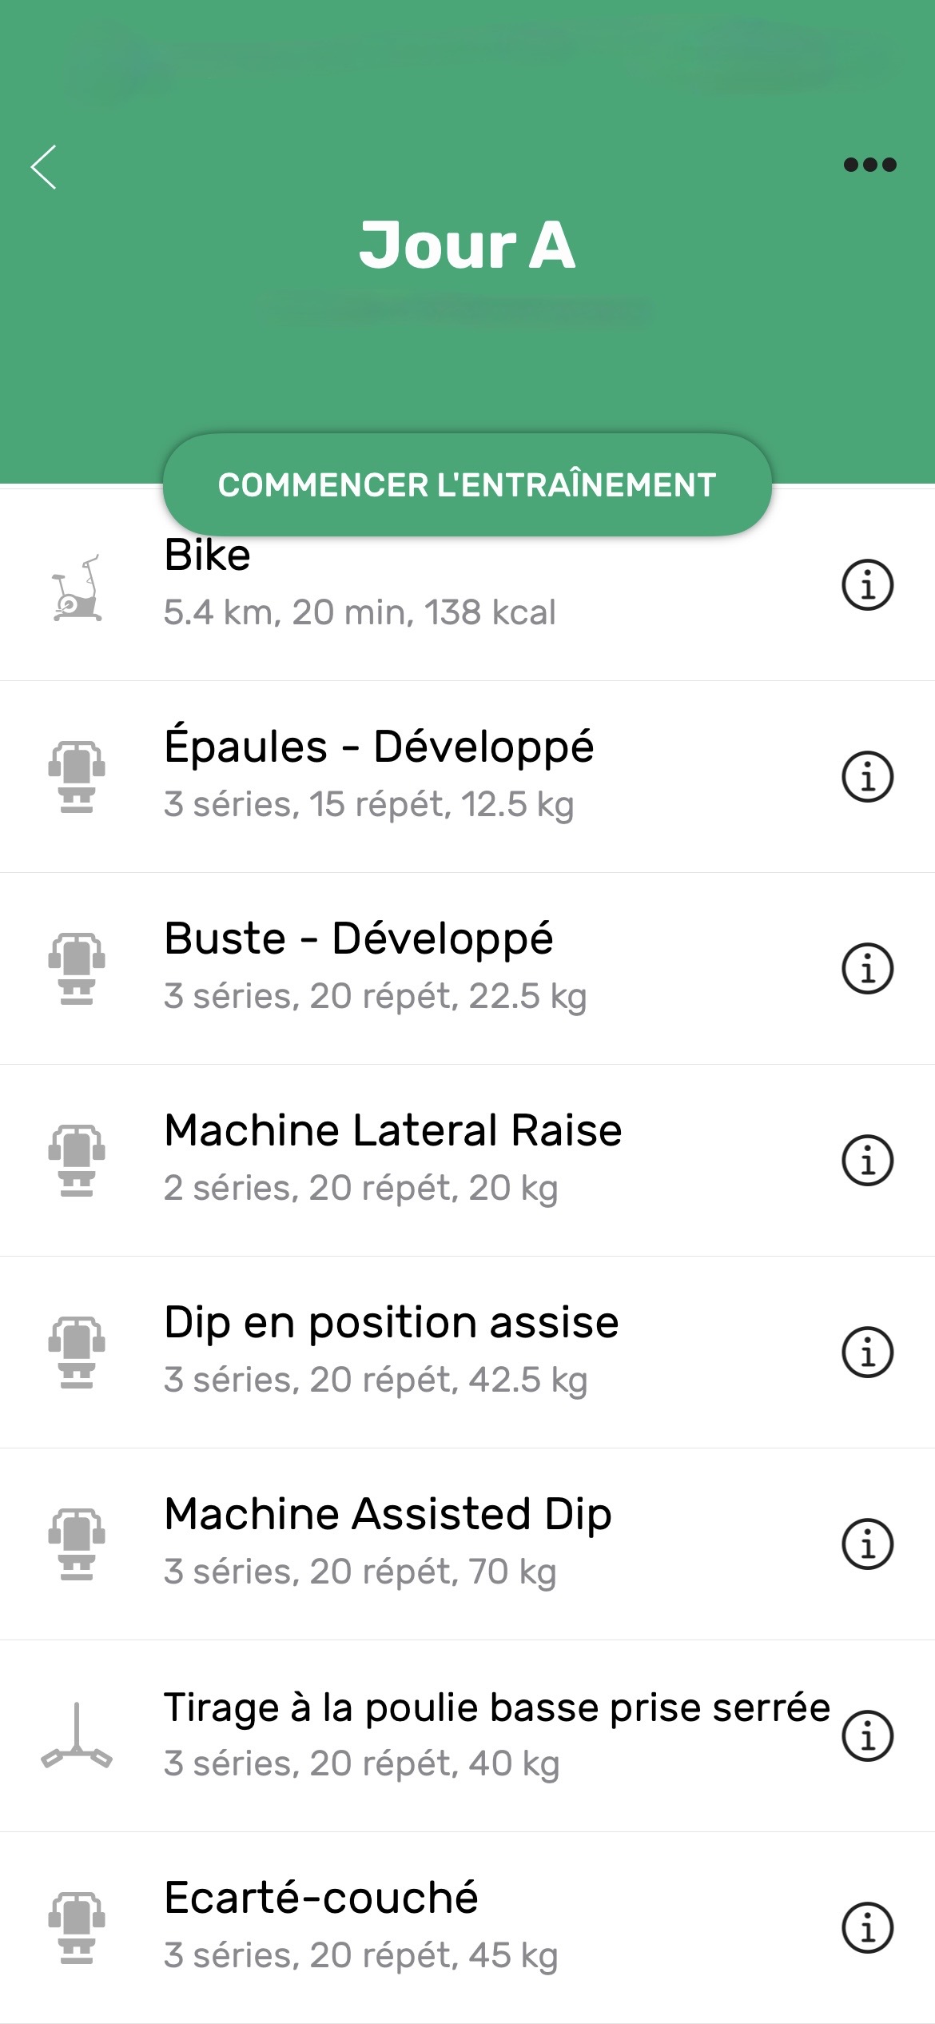The image size is (935, 2024).
Task: Open info for Tirage à la poulie basse
Action: tap(867, 1735)
